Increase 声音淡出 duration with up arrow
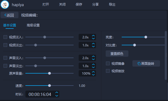168x101 pixels. [93, 64]
